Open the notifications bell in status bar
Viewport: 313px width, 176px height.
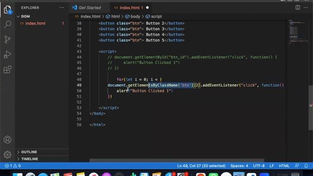coord(306,166)
